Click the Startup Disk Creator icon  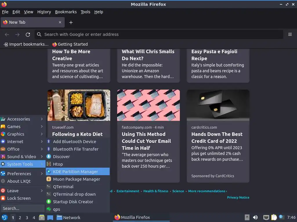(49, 201)
